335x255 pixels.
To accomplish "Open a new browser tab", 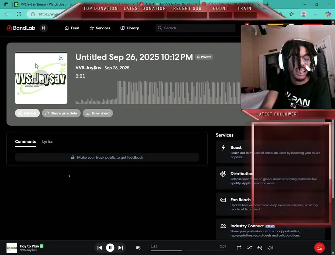I will (268, 4).
